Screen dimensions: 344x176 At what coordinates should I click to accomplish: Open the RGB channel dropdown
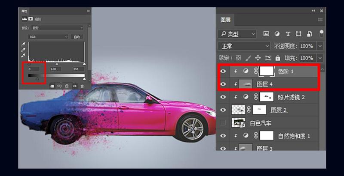48,37
